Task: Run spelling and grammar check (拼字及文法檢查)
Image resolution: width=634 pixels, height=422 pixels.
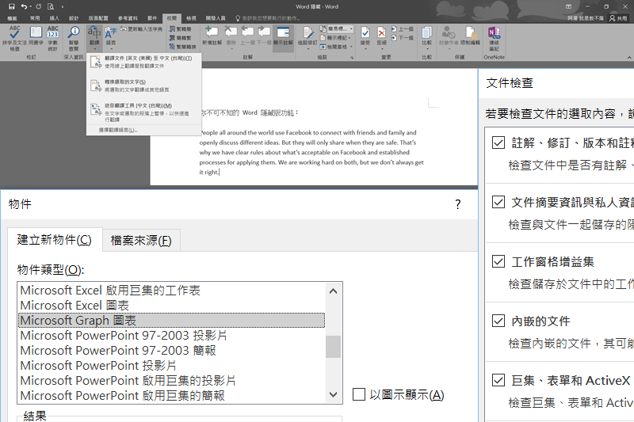Action: (14, 38)
